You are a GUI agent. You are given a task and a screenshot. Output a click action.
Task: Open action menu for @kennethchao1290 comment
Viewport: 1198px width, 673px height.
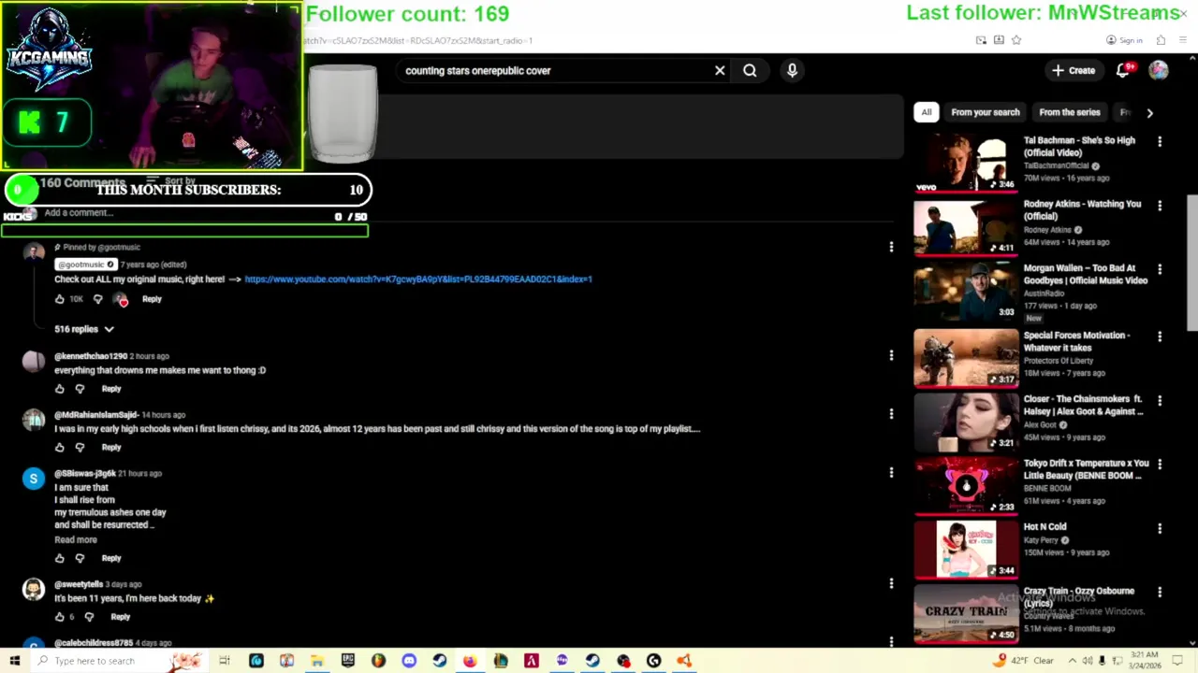pyautogui.click(x=891, y=355)
